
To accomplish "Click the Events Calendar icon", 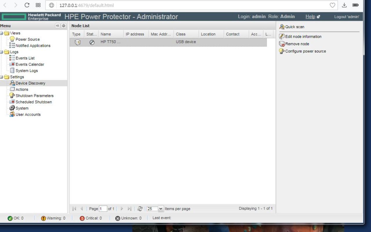I will pyautogui.click(x=12, y=64).
